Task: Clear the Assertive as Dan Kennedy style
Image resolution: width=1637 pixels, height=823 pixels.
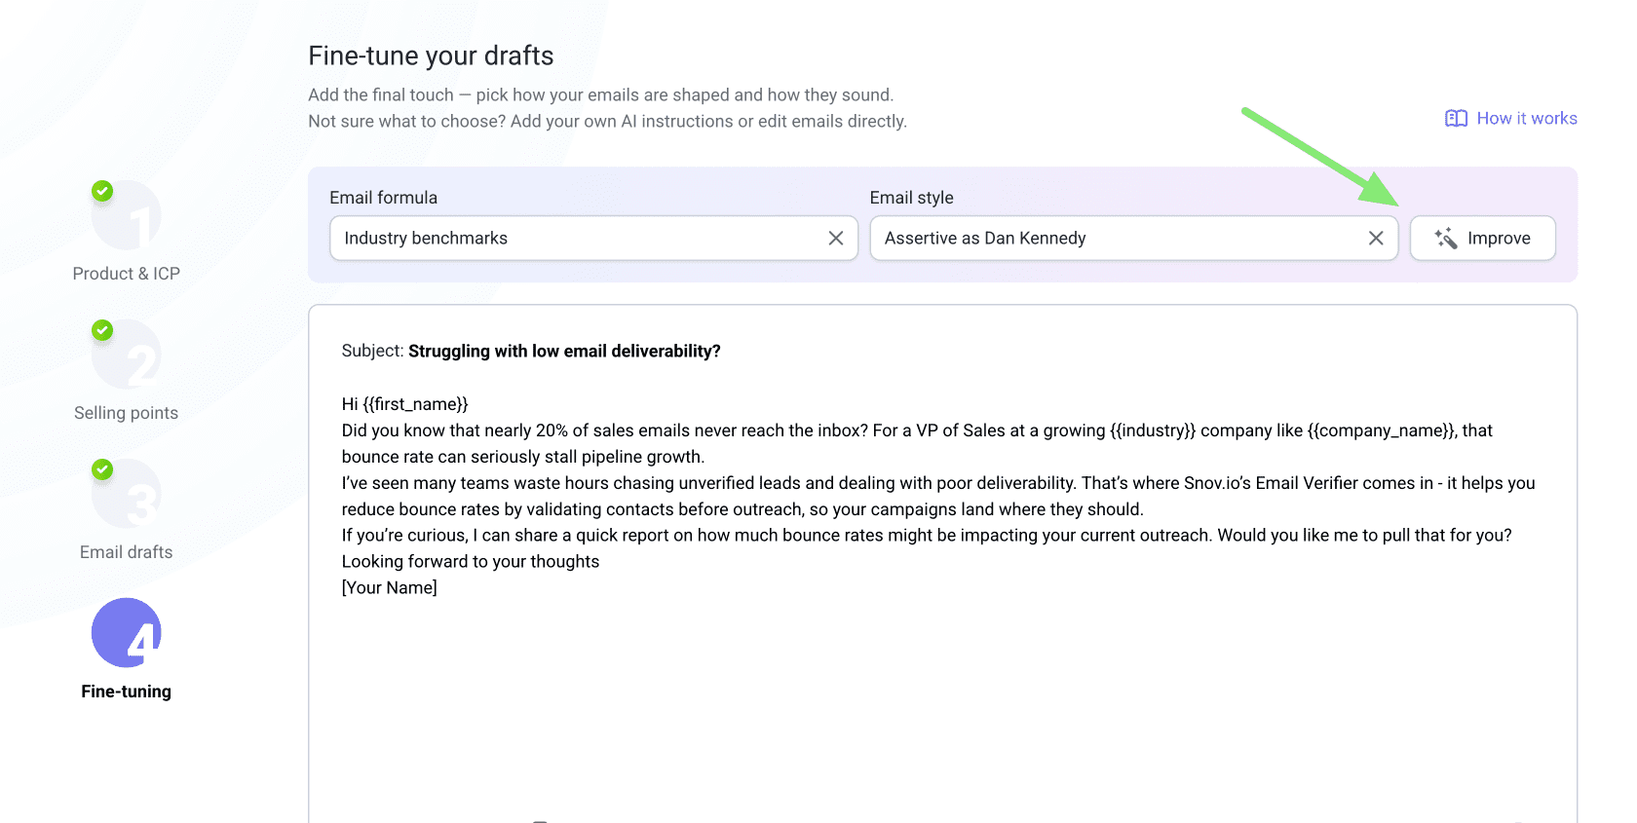Action: [x=1375, y=239]
